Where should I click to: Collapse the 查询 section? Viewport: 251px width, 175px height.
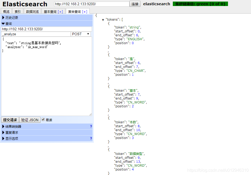click(47, 24)
